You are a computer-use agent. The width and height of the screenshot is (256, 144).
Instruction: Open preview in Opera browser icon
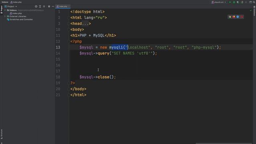click(x=242, y=17)
